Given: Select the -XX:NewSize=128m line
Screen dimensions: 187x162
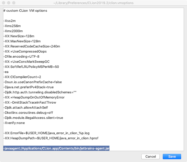Looking at the screenshot, I should pyautogui.click(x=19, y=36).
